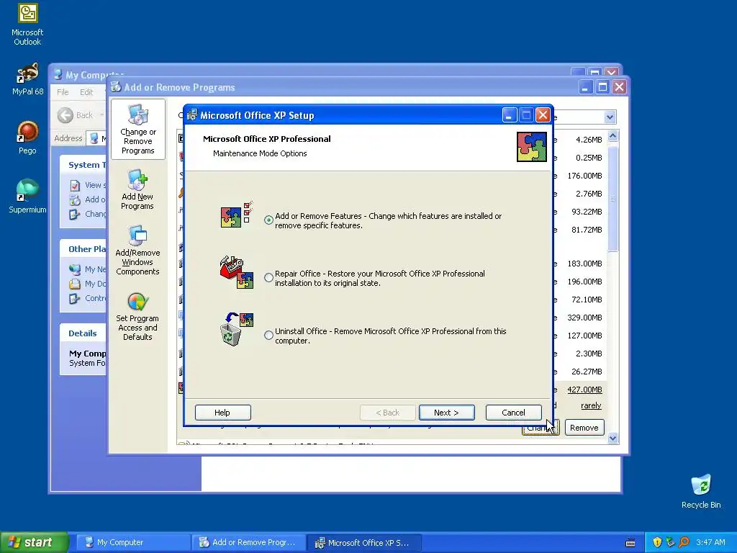
Task: Open the MyPal 68 desktop shortcut
Action: click(27, 79)
